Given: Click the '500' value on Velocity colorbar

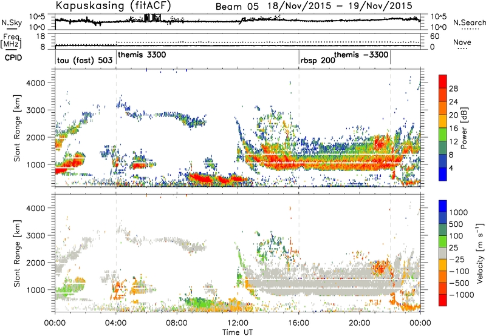Looking at the screenshot, I should 456,224.
